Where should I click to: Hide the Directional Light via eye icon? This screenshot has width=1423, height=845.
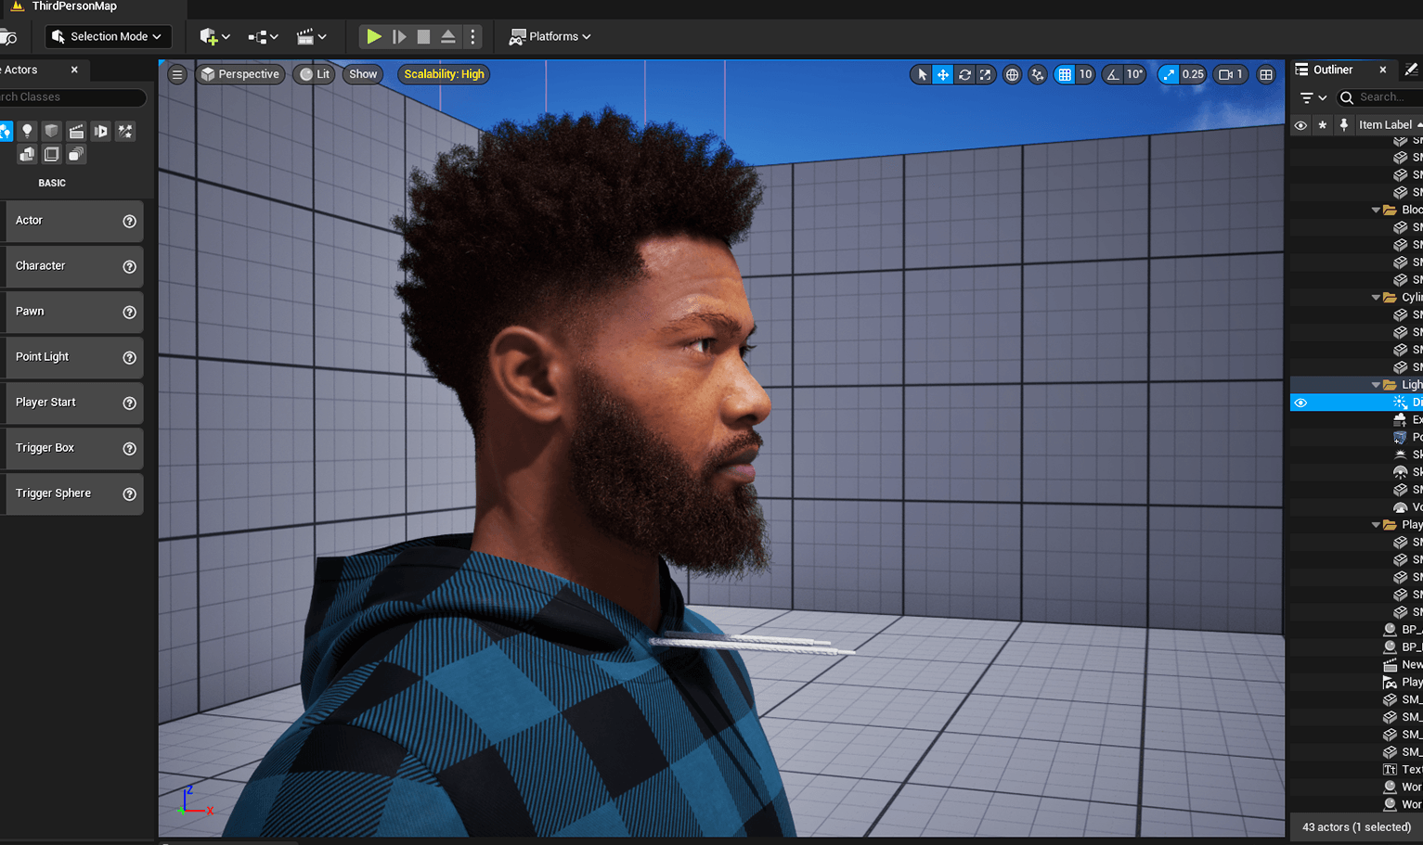(x=1300, y=403)
